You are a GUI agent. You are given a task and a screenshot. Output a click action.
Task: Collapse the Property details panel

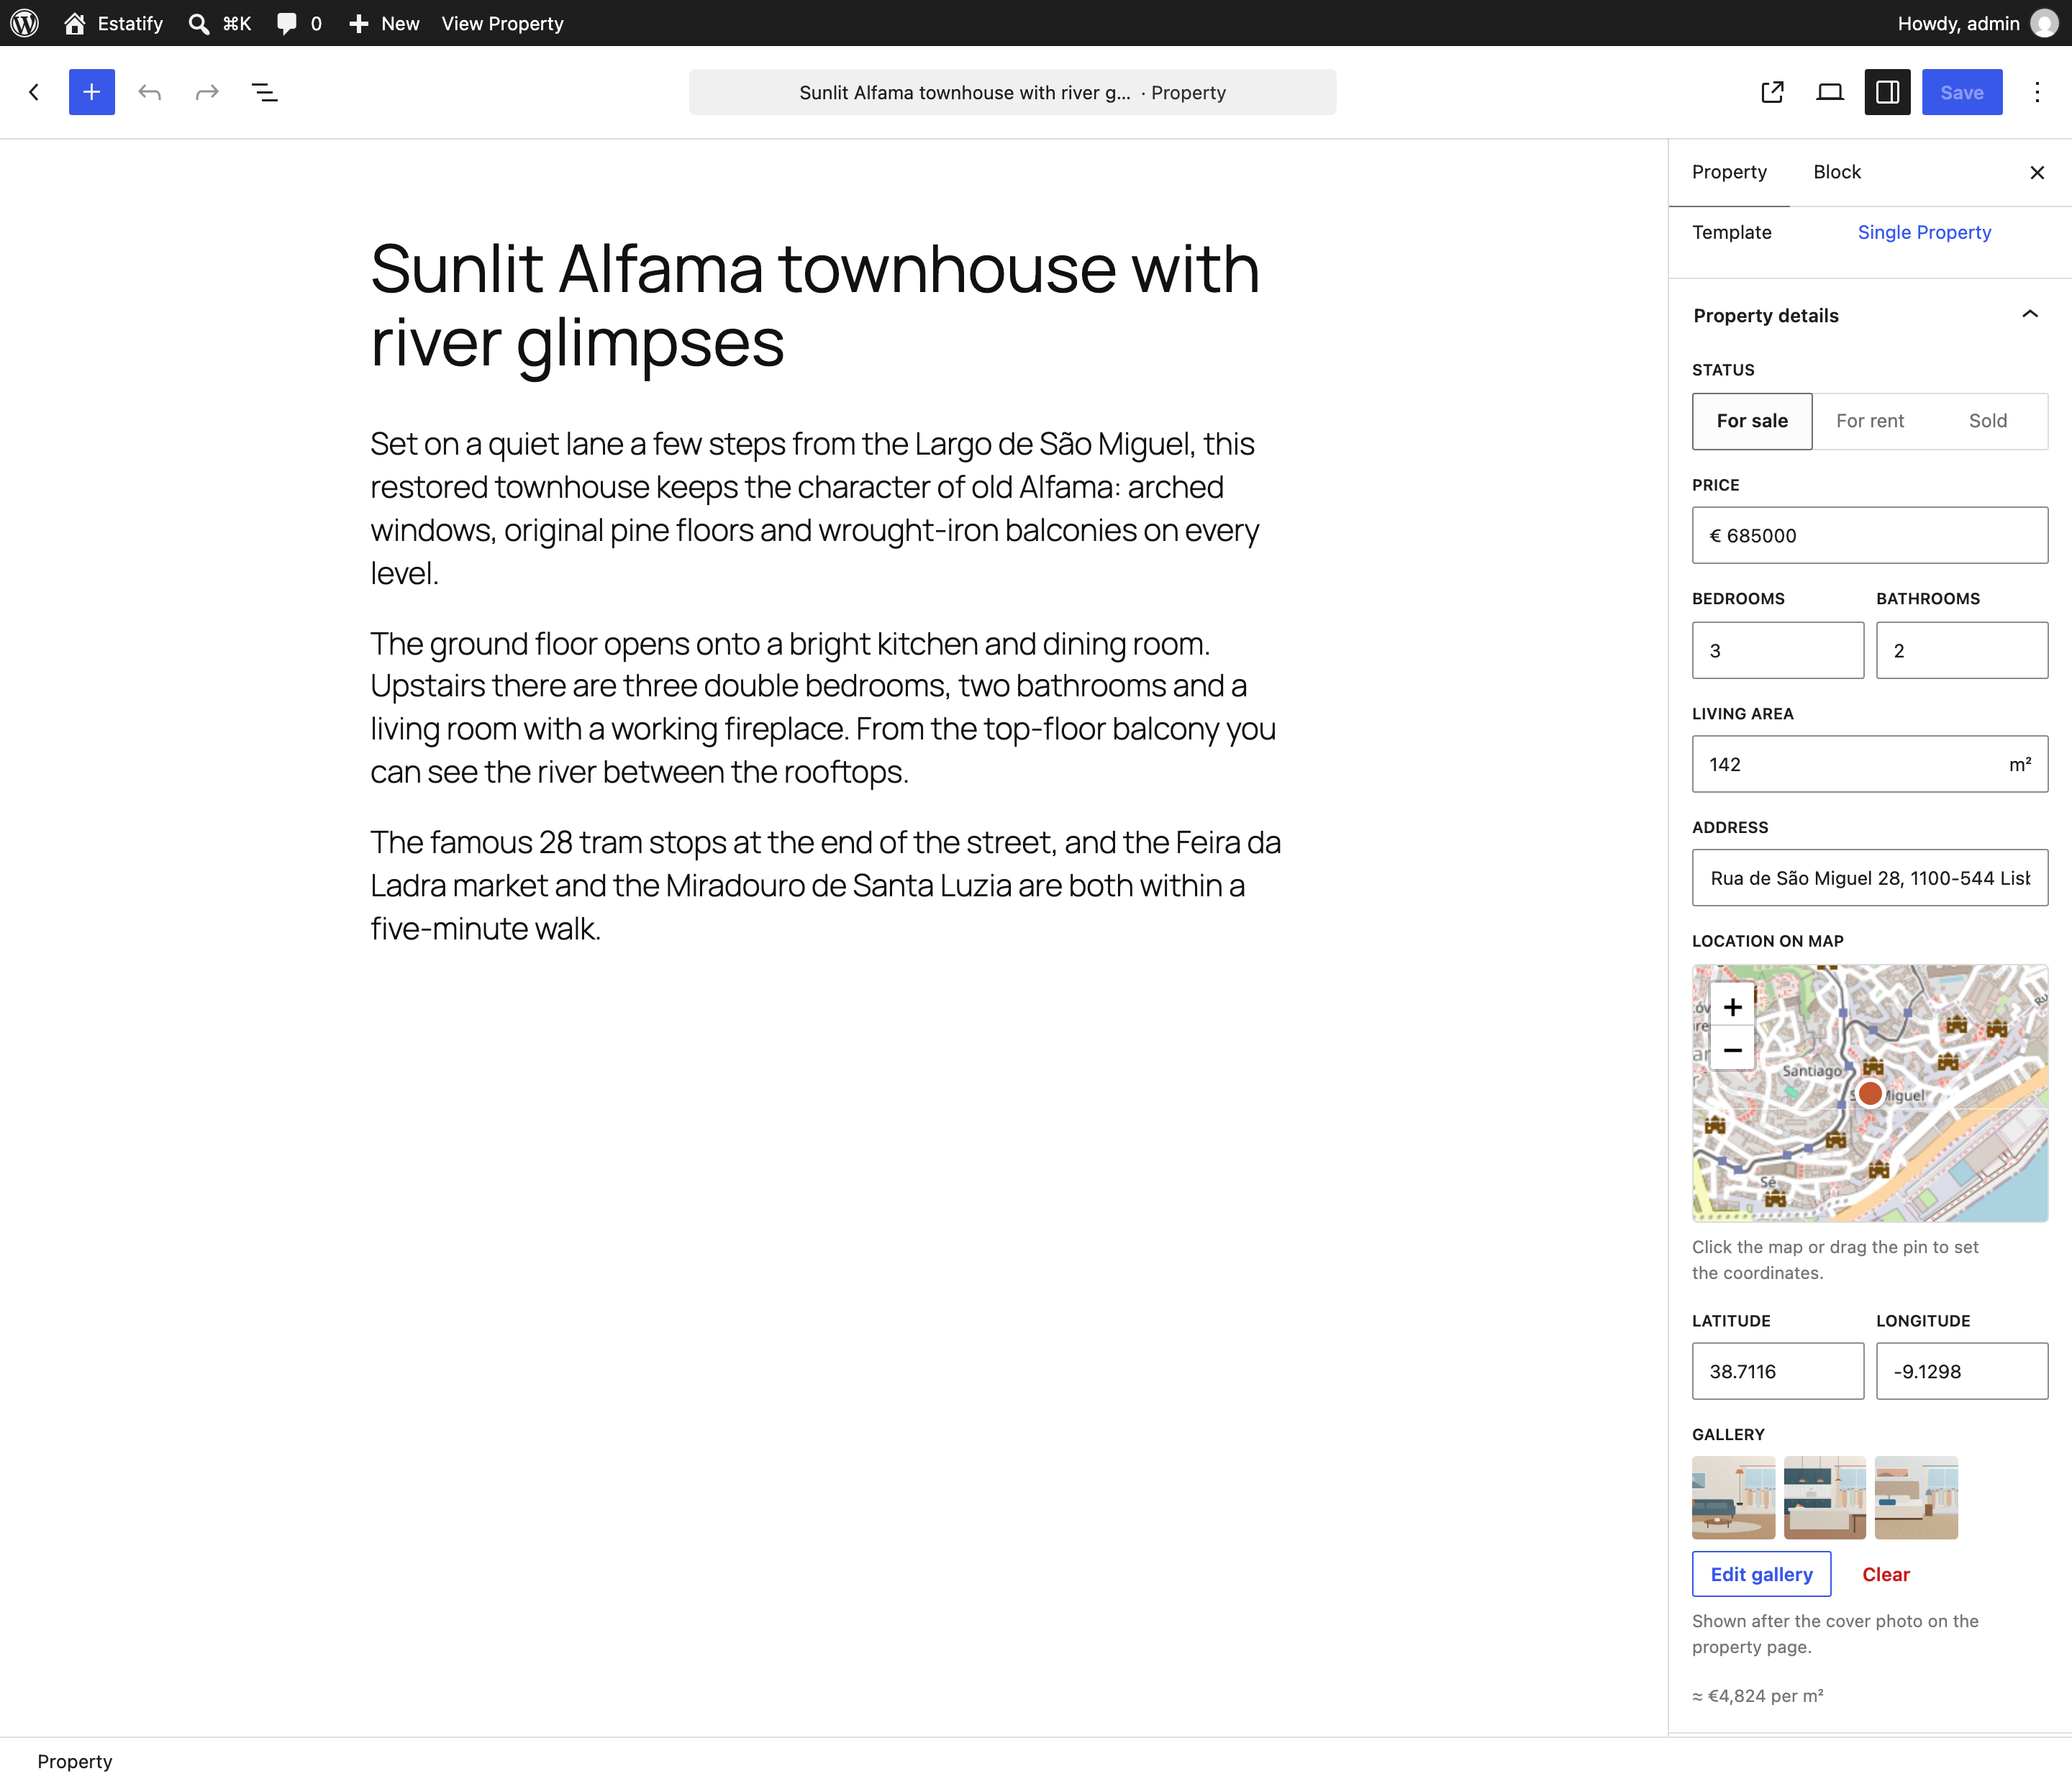[x=1870, y=315]
